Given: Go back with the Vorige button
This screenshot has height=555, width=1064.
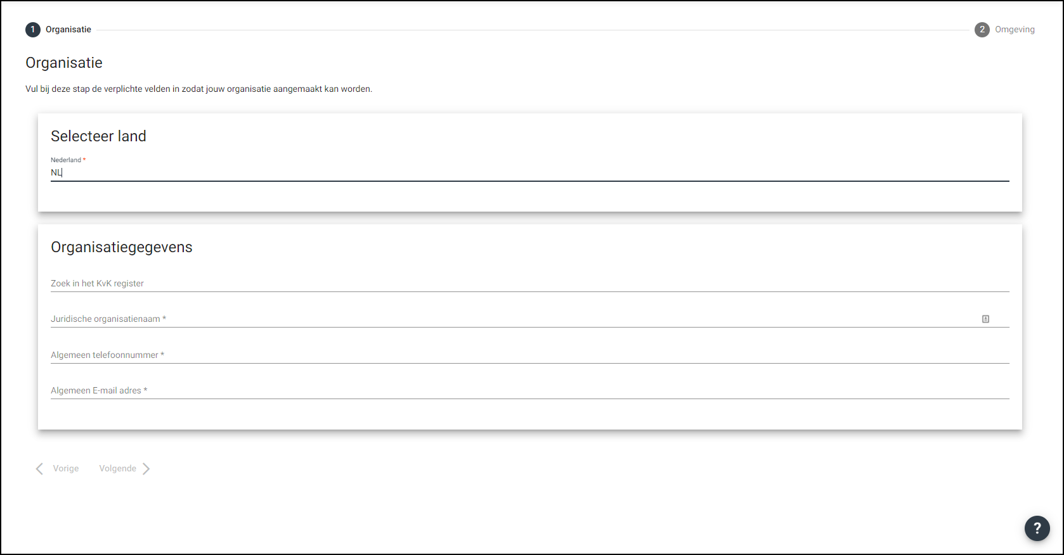Looking at the screenshot, I should point(65,469).
